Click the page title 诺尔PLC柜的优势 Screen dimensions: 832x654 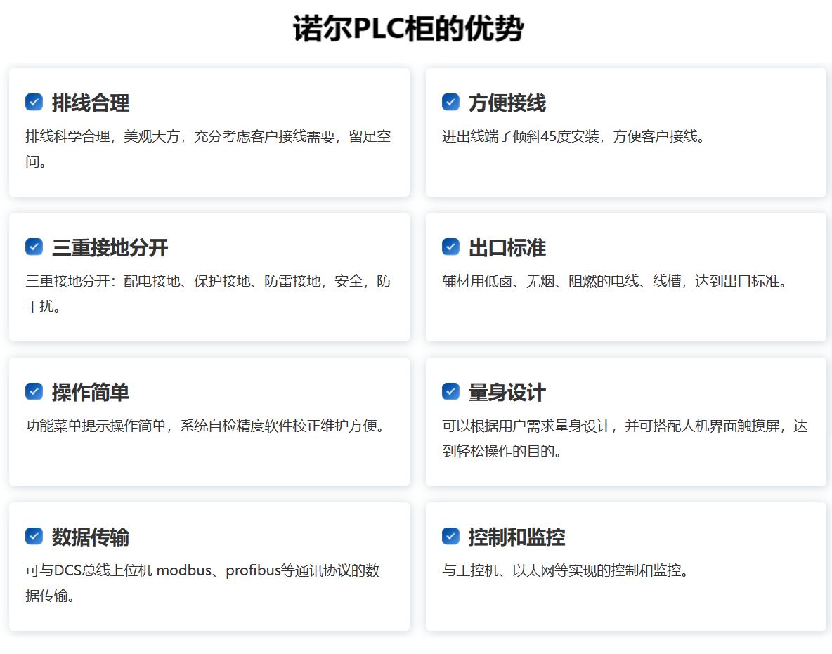(x=408, y=29)
